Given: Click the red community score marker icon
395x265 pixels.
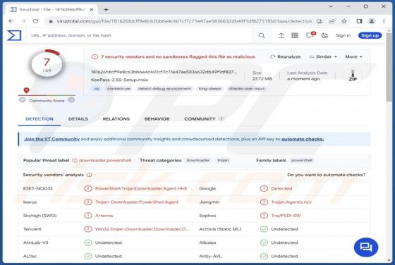Looking at the screenshot, I should (27, 90).
